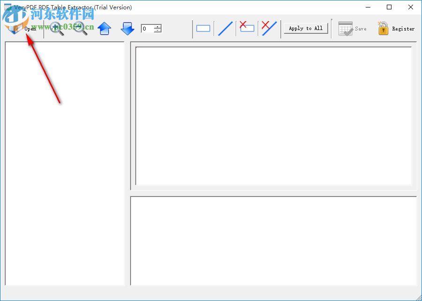This screenshot has height=301, width=422.
Task: Select the draw table rectangle tool
Action: tap(203, 28)
